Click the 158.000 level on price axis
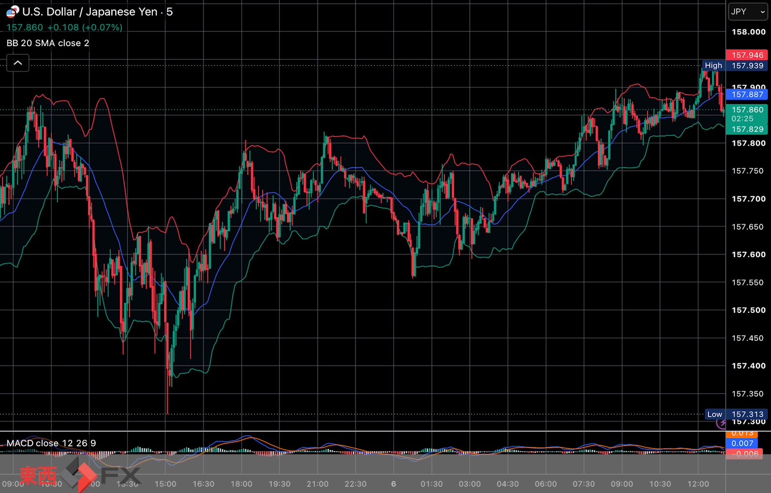The image size is (771, 493). click(748, 32)
